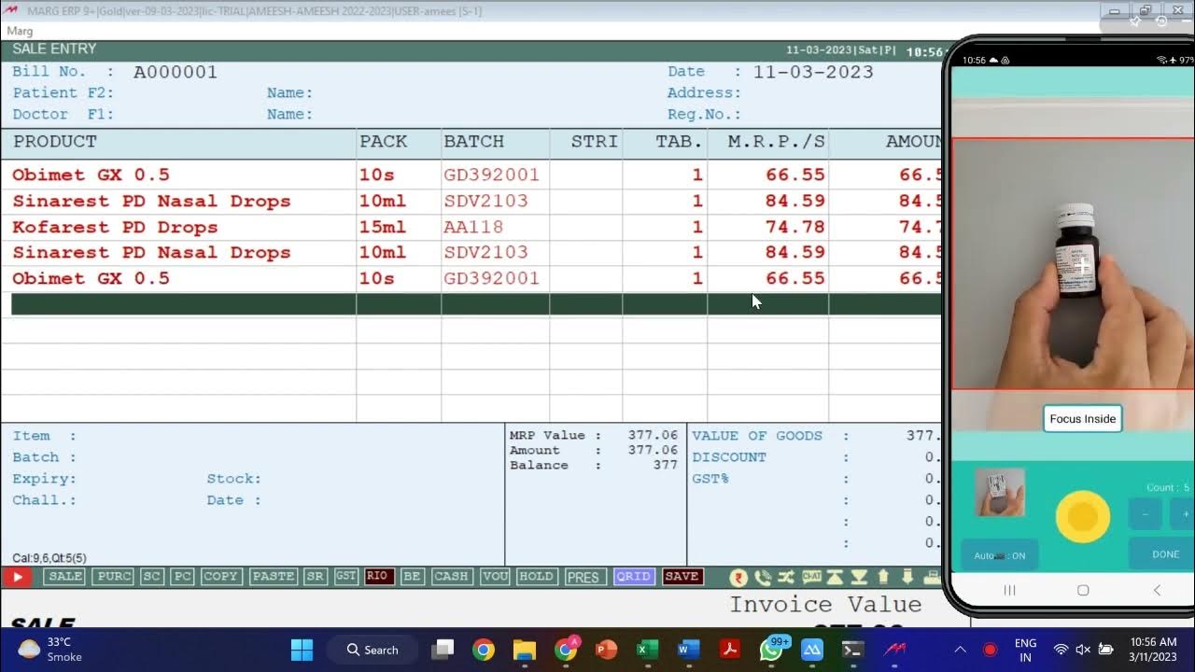The height and width of the screenshot is (672, 1195).
Task: Click the SC toolbar button
Action: pyautogui.click(x=152, y=577)
